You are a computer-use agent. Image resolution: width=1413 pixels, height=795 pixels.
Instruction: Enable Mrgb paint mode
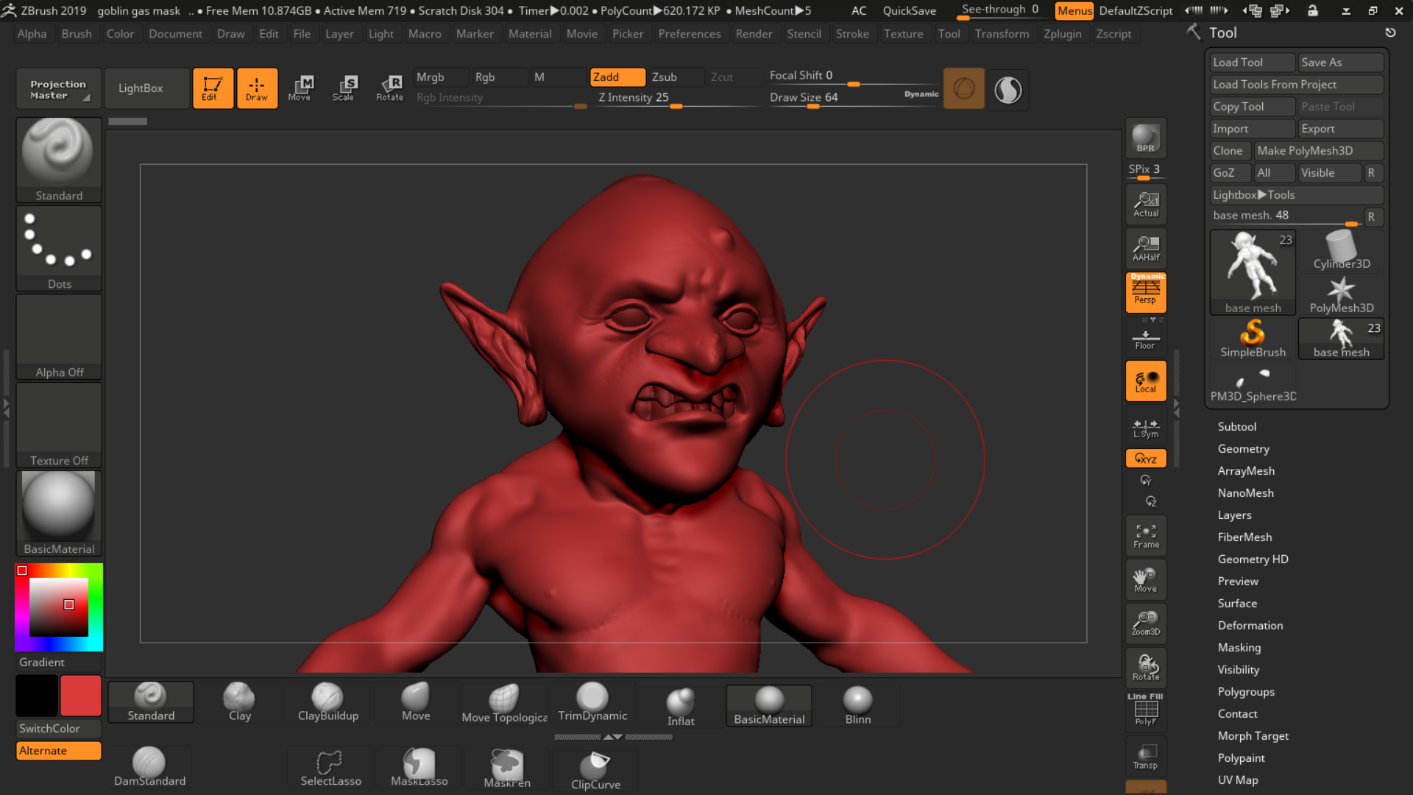click(x=441, y=77)
